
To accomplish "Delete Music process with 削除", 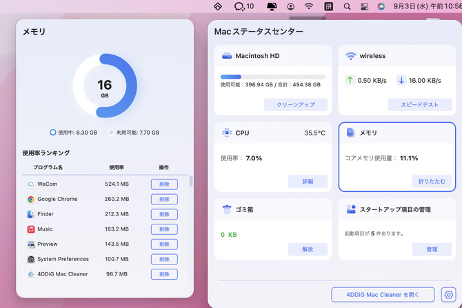I will point(164,229).
